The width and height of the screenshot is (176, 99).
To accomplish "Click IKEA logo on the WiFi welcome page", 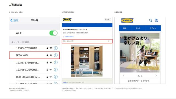I will pos(67,20).
